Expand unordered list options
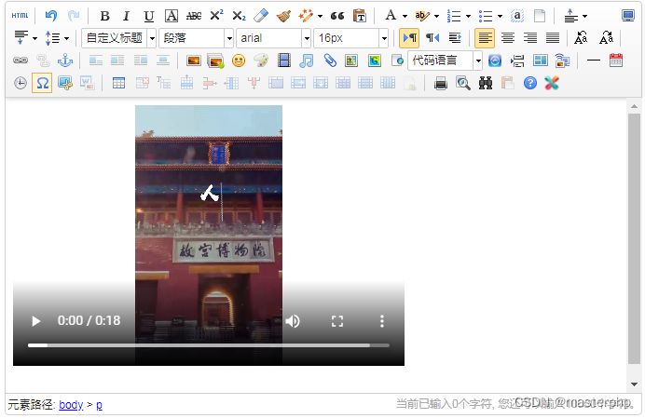Screen dimensions: 645x418 pyautogui.click(x=500, y=17)
